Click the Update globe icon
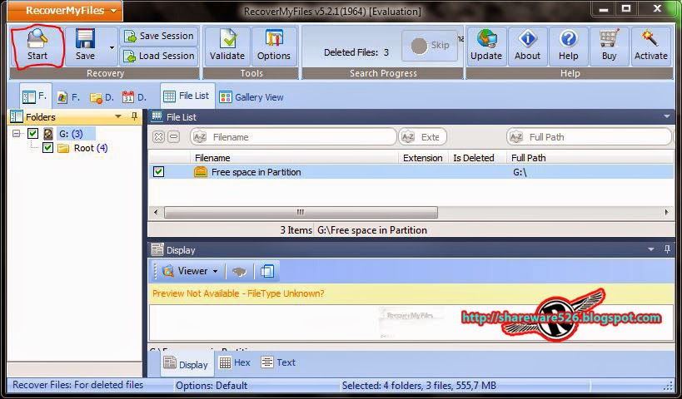Screen dimensions: 682x399 [x=486, y=39]
